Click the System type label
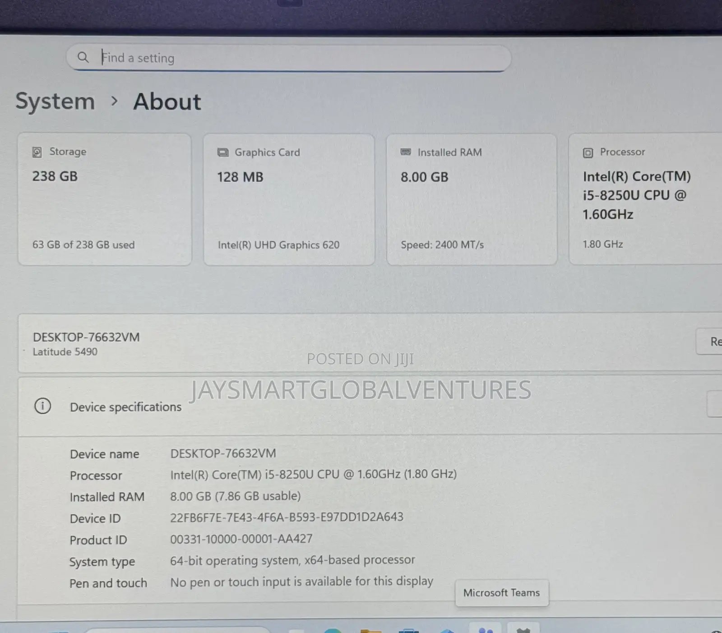This screenshot has width=722, height=633. (102, 562)
